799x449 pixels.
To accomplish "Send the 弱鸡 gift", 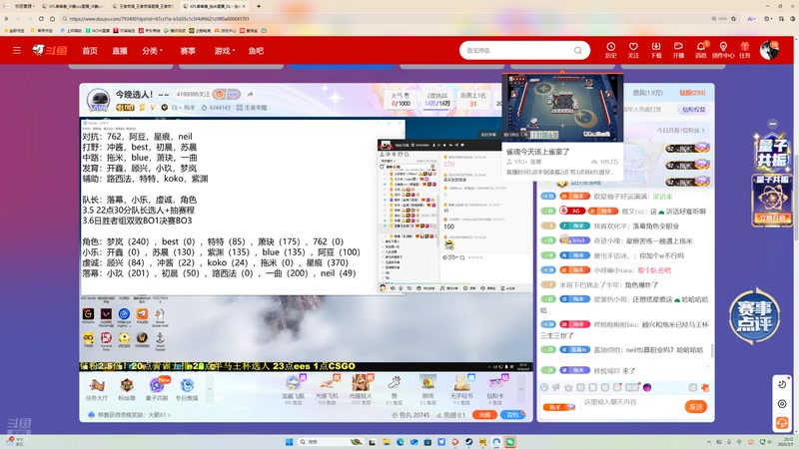I will tap(427, 389).
